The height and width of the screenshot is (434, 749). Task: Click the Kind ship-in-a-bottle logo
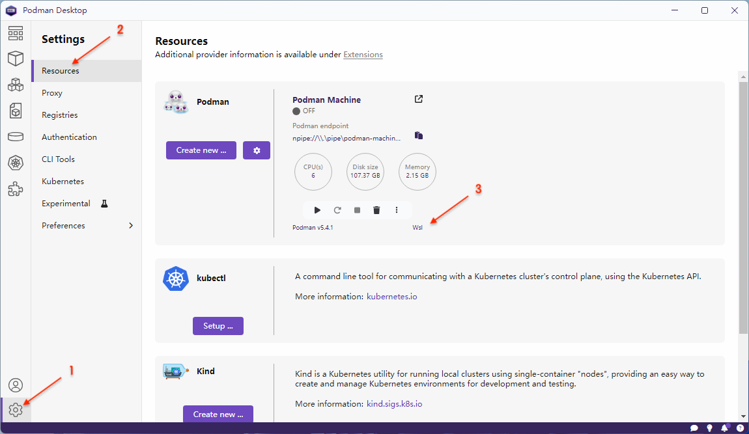tap(175, 371)
